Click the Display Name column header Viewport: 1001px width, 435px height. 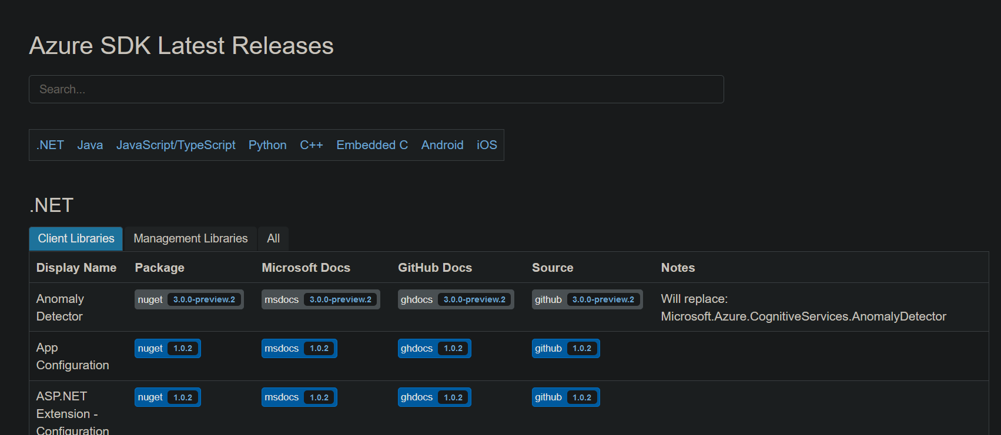click(x=76, y=268)
